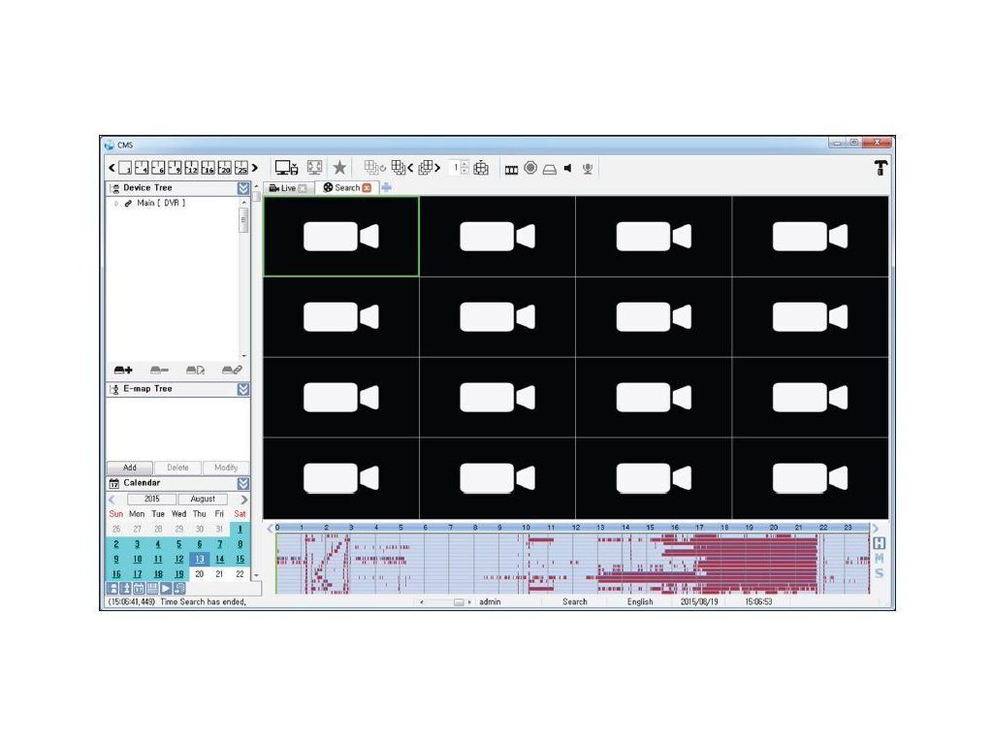Select Main [ DVR ] device
The image size is (993, 745).
click(x=161, y=204)
